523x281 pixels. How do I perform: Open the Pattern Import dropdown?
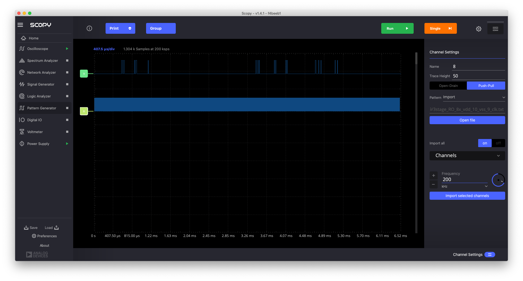coord(474,97)
